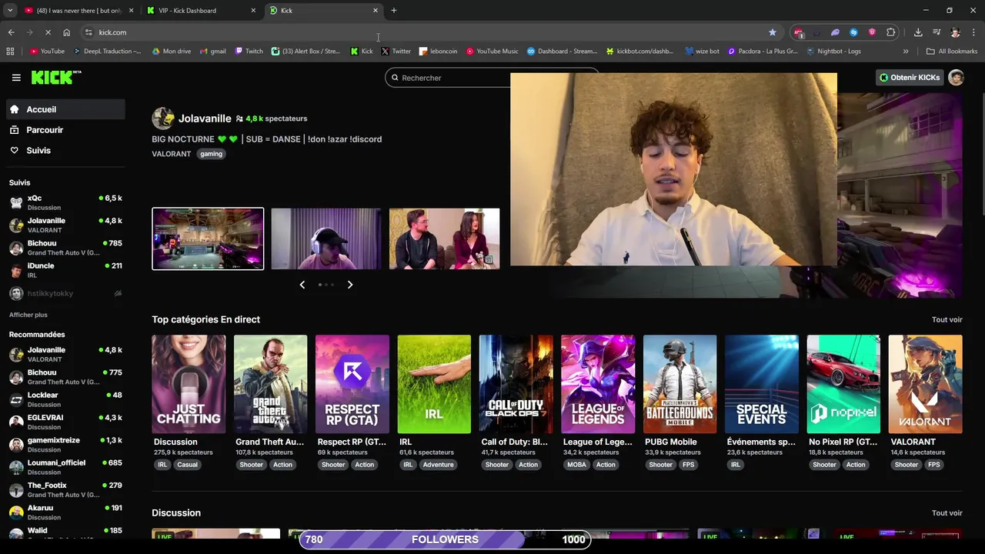Open Suivis in sidebar
985x554 pixels.
click(65, 151)
